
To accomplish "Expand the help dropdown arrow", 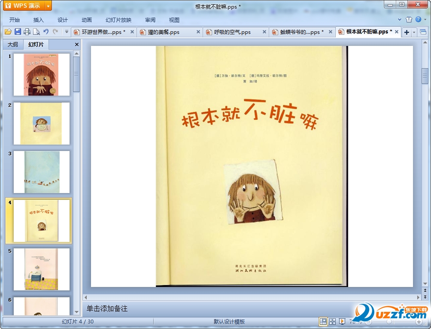I will click(425, 19).
